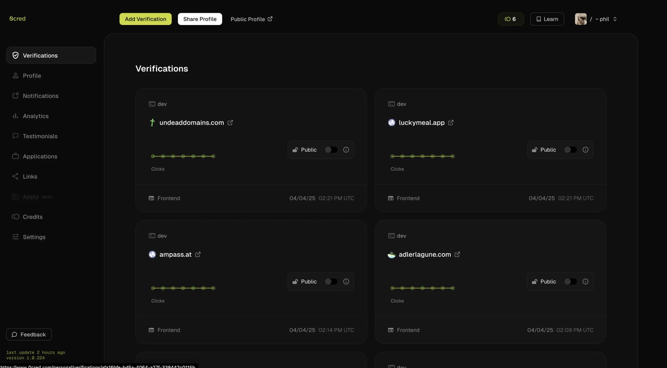The image size is (667, 368).
Task: Click the Clicks sparkline on undeaddomains.com card
Action: click(x=183, y=157)
